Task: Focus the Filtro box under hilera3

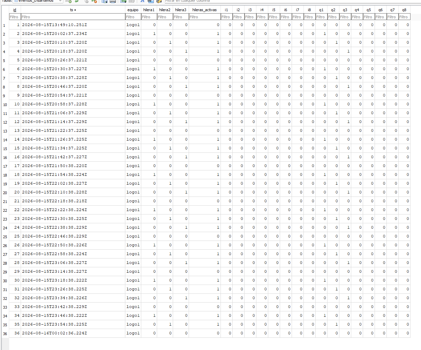Action: 181,17
